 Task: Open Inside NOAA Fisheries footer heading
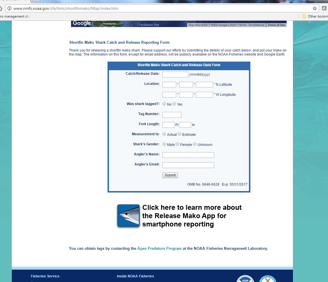tap(135, 276)
